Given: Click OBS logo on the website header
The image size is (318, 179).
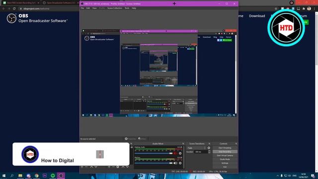Looking at the screenshot, I should tap(11, 18).
